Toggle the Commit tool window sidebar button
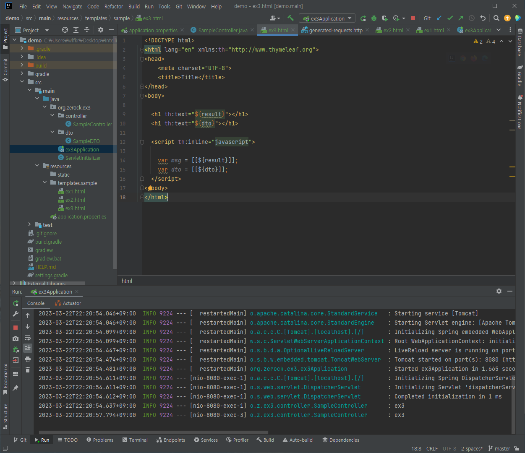525x453 pixels. 5,70
